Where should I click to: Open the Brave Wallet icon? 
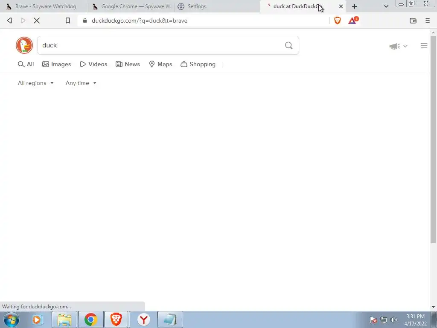pos(413,20)
